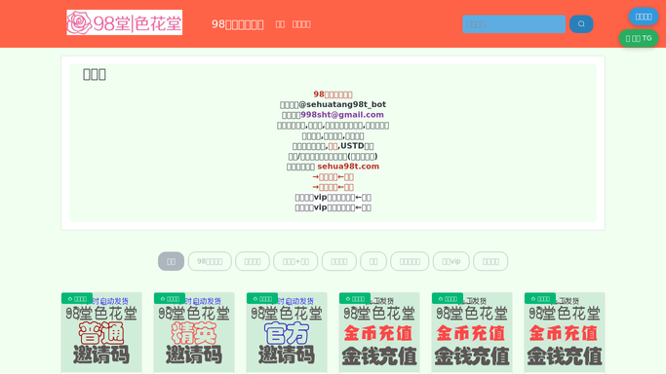Open the green TG button
The image size is (666, 374).
pyautogui.click(x=639, y=38)
